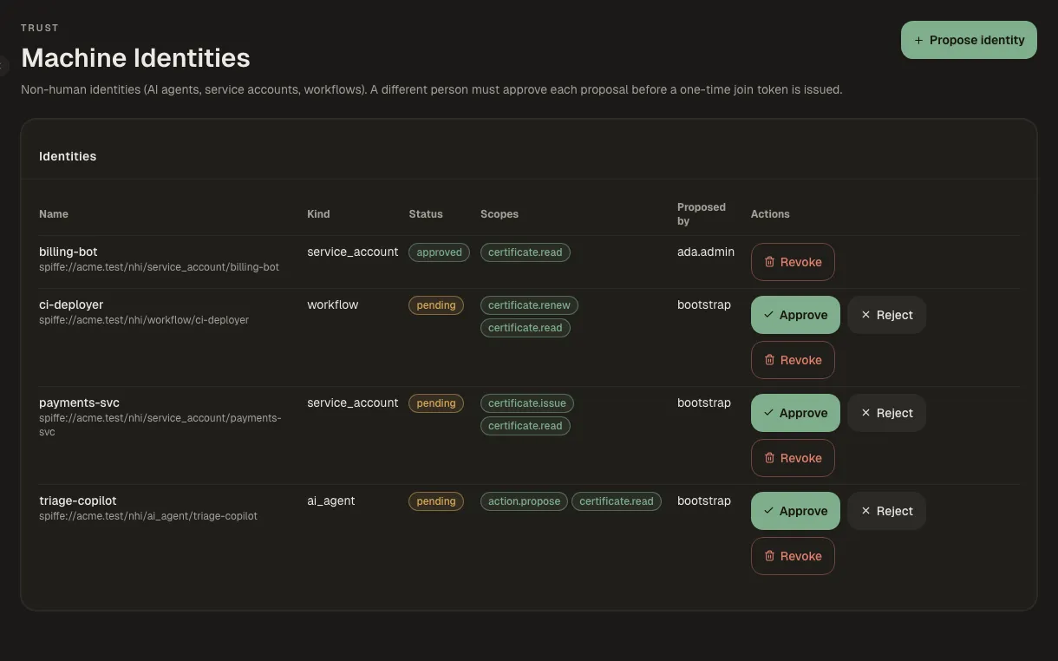Click the ada.admin proposer name
This screenshot has height=661, width=1058.
(x=706, y=252)
